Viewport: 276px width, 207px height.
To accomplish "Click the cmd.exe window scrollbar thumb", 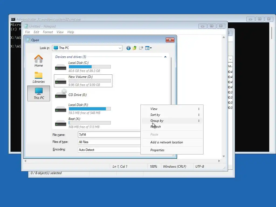I will (272, 33).
